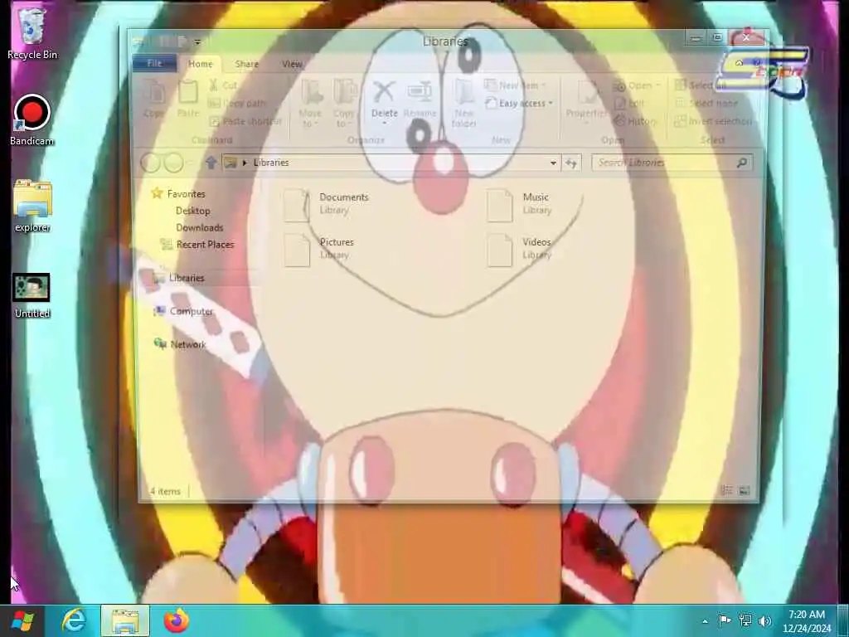Image resolution: width=849 pixels, height=637 pixels.
Task: Select Computer in the navigation pane
Action: click(192, 312)
